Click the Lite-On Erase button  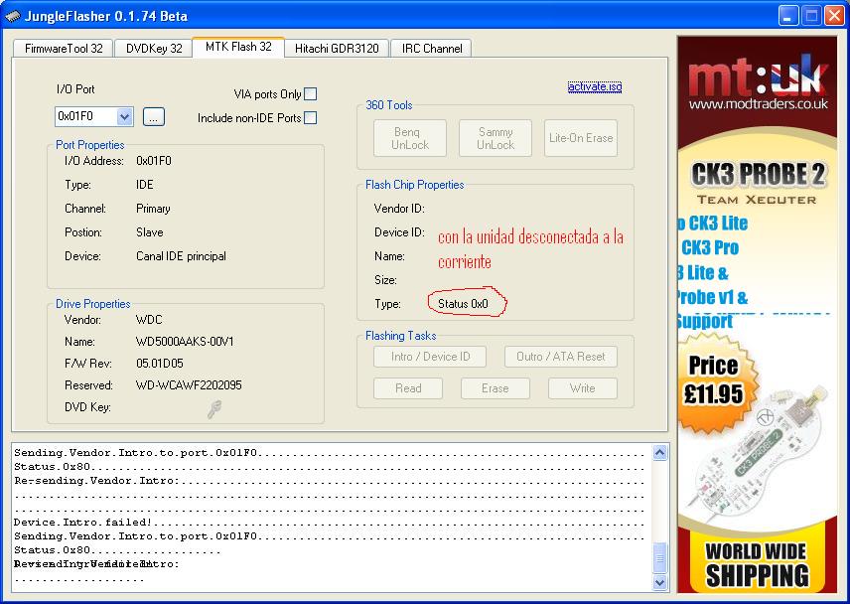click(x=581, y=138)
